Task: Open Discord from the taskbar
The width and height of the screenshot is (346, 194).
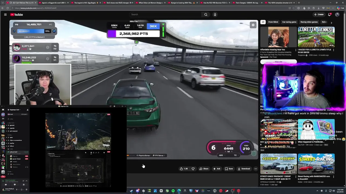Action: [x=138, y=191]
